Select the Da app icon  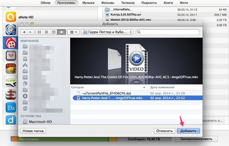click(11, 107)
